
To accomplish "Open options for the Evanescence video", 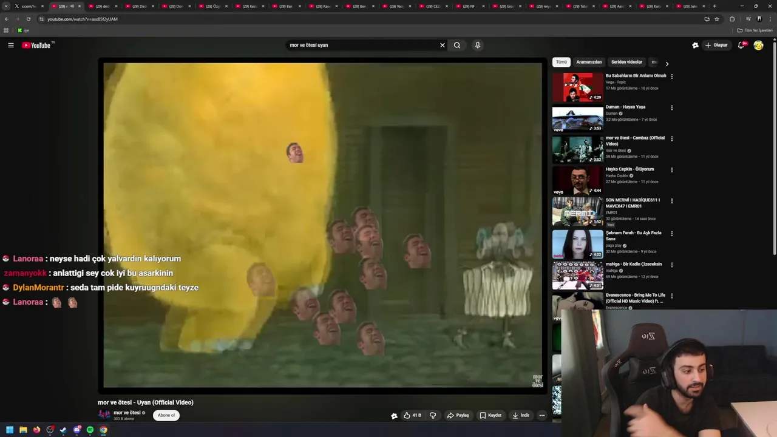I will tap(671, 296).
